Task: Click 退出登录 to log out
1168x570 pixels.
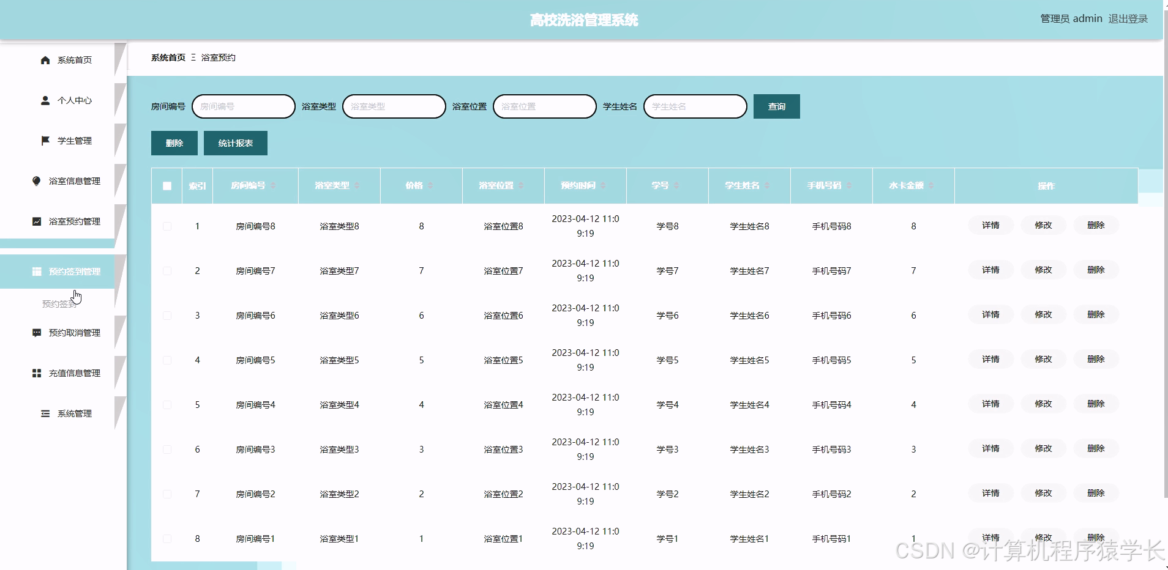Action: pos(1128,19)
